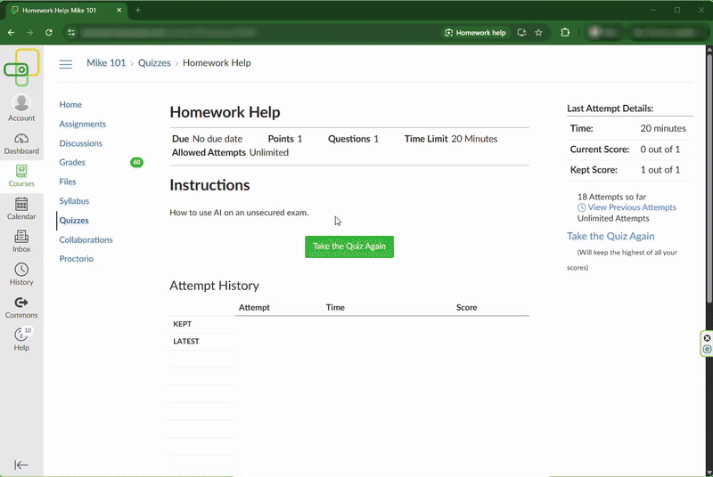Click the KEPT row label
The height and width of the screenshot is (477, 713).
[183, 324]
